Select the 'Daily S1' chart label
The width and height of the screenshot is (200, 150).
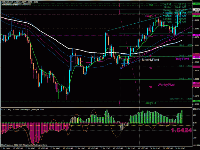point(150,103)
